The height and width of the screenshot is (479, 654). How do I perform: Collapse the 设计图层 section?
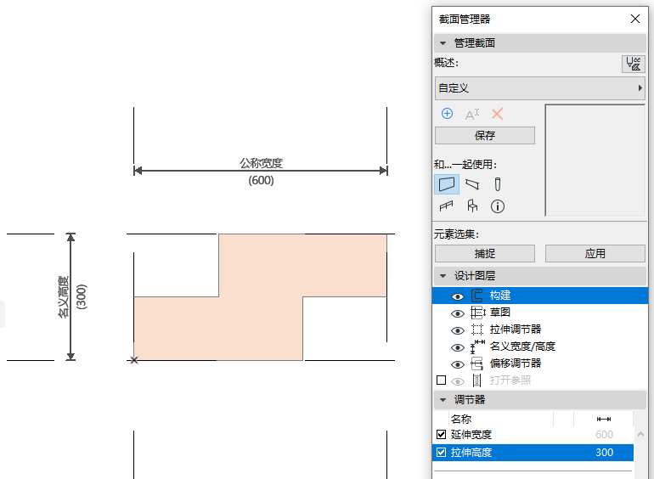click(443, 275)
